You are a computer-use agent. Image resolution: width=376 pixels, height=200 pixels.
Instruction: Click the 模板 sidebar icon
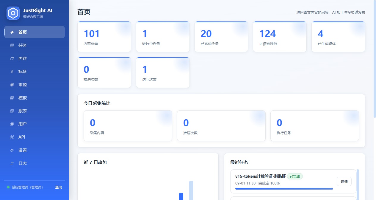click(12, 98)
